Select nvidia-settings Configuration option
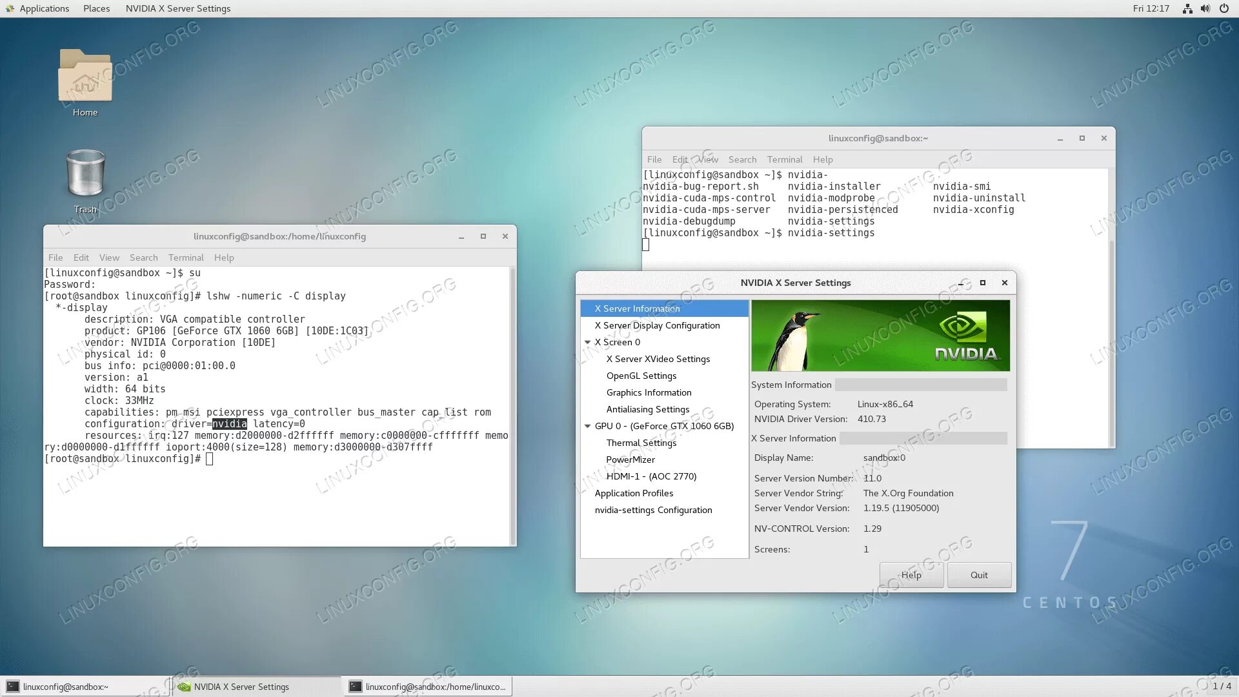Screen dimensions: 1239x697 click(x=652, y=510)
